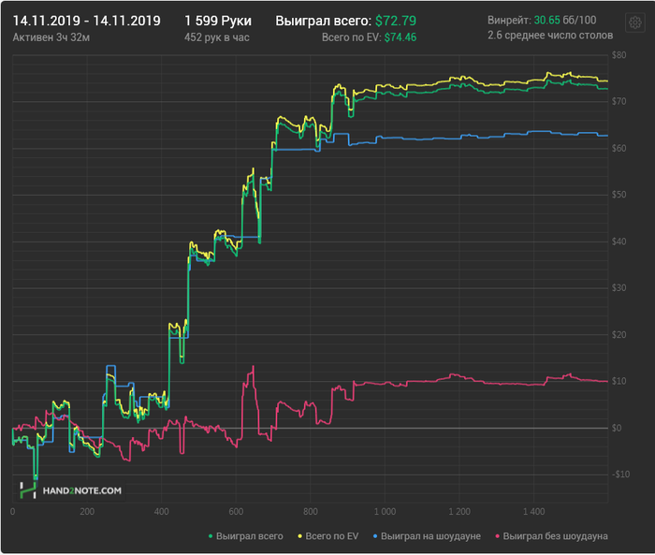Click the $20 y-axis label
The height and width of the screenshot is (555, 655).
pos(619,335)
